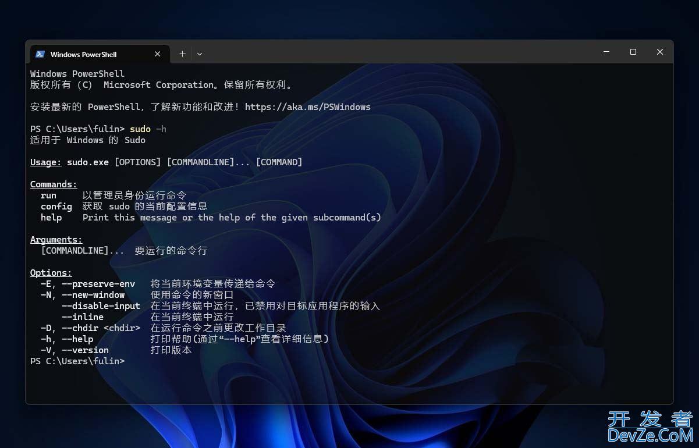Click the '--disable-input' option
The width and height of the screenshot is (699, 448).
[x=101, y=306]
